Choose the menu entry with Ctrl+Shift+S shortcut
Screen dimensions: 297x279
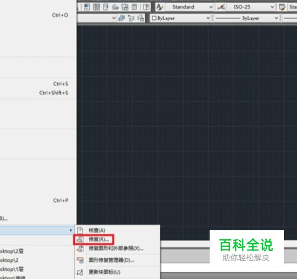[37, 93]
